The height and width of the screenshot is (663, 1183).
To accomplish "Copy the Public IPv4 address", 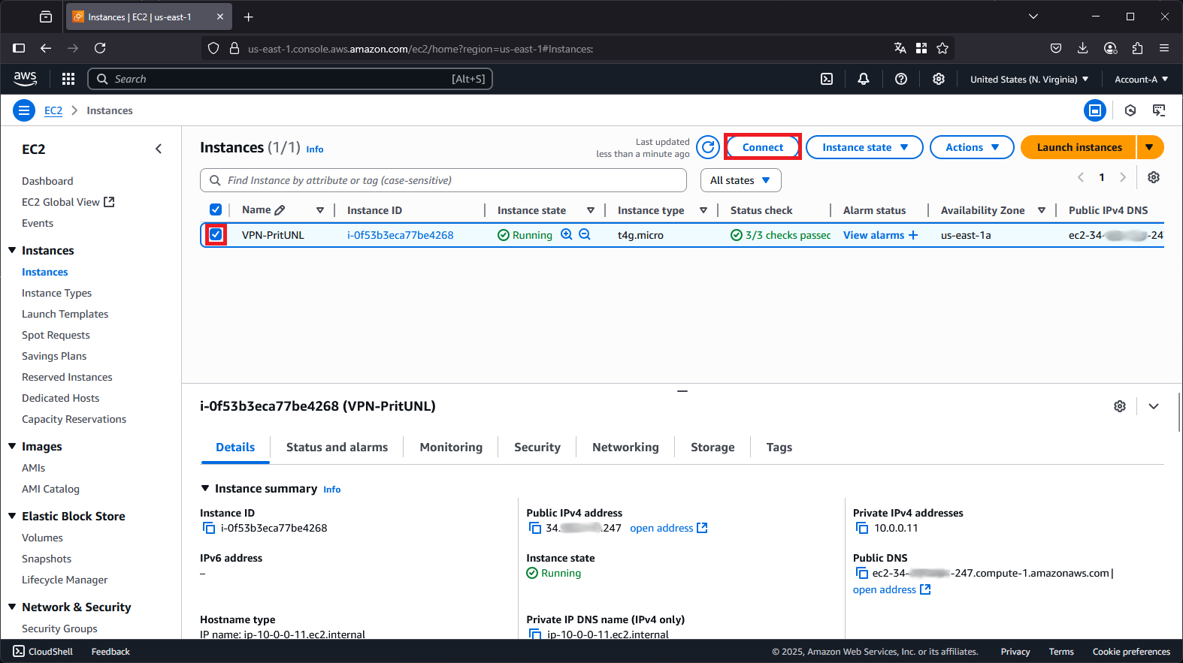I will coord(535,528).
